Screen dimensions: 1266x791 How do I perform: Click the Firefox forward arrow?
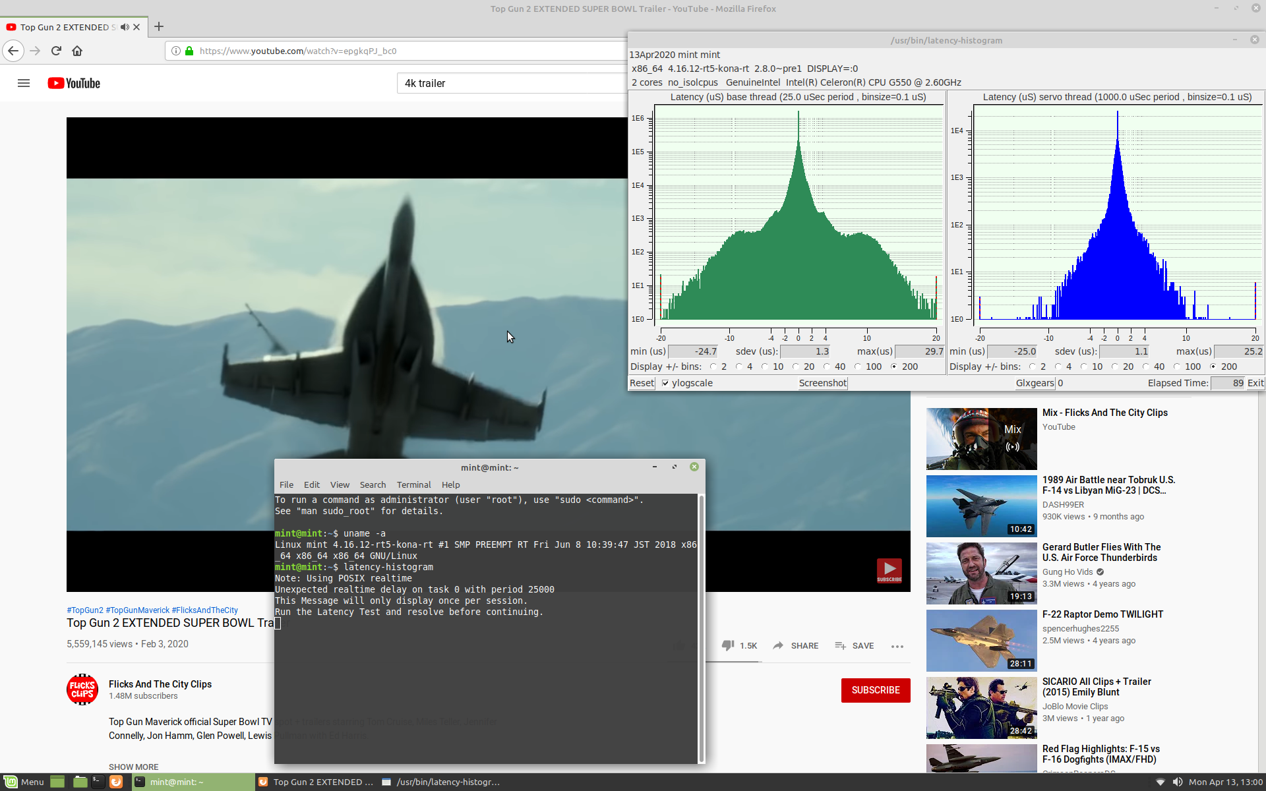point(35,51)
